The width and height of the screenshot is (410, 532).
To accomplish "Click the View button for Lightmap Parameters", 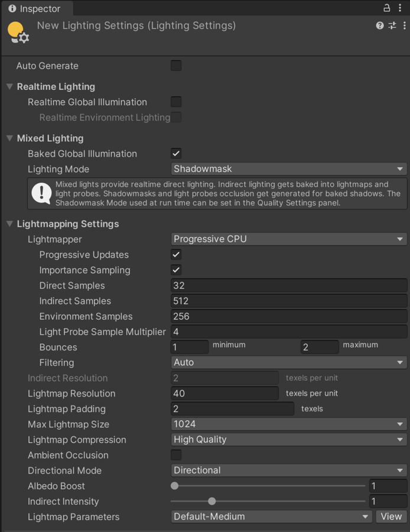I will (x=391, y=517).
